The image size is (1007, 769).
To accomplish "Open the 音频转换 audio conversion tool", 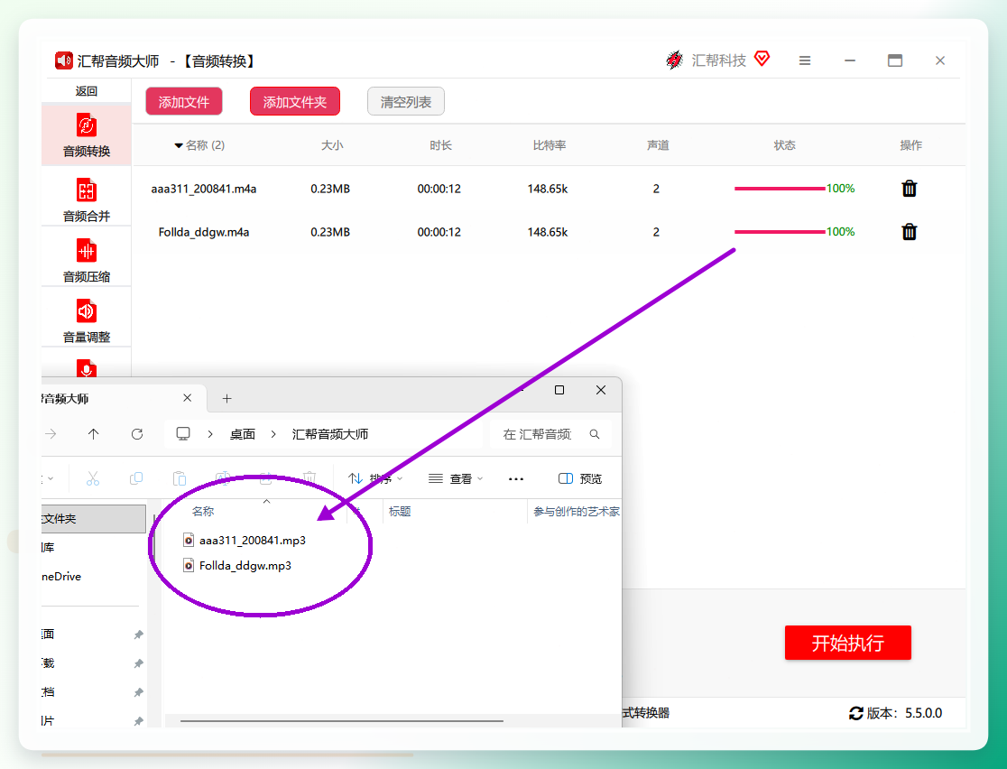I will click(86, 134).
